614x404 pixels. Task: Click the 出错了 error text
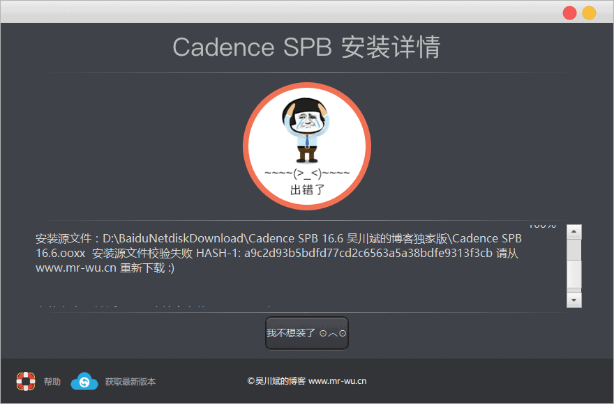click(308, 190)
